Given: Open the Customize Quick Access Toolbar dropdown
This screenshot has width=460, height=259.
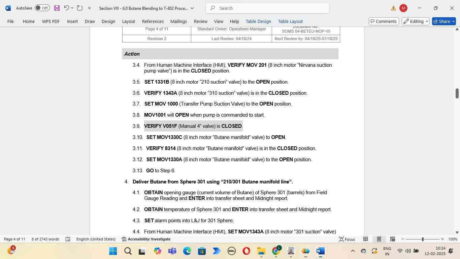Looking at the screenshot, I should [x=89, y=8].
